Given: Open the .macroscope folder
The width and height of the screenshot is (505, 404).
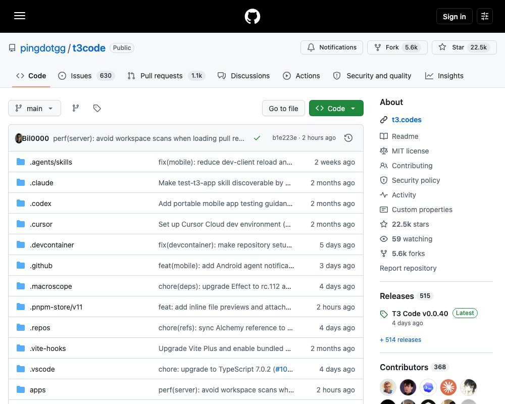Looking at the screenshot, I should click(51, 286).
